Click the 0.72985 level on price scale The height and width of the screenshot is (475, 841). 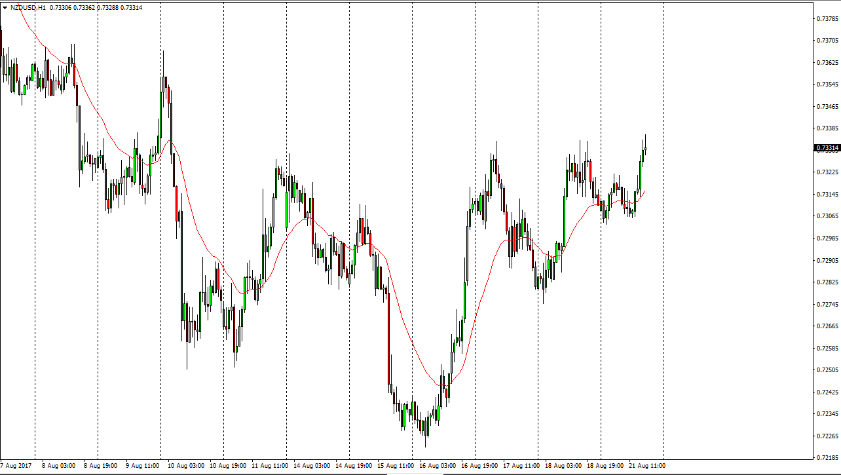point(827,238)
